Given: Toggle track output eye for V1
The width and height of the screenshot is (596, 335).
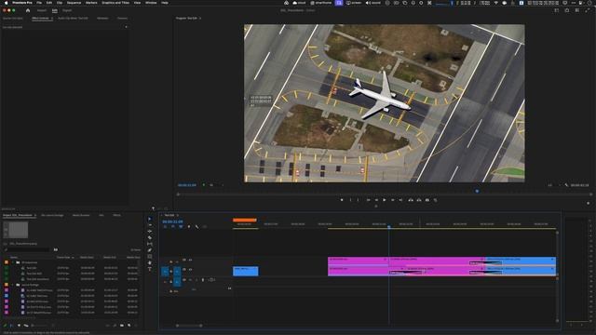Looking at the screenshot, I should pyautogui.click(x=190, y=270).
